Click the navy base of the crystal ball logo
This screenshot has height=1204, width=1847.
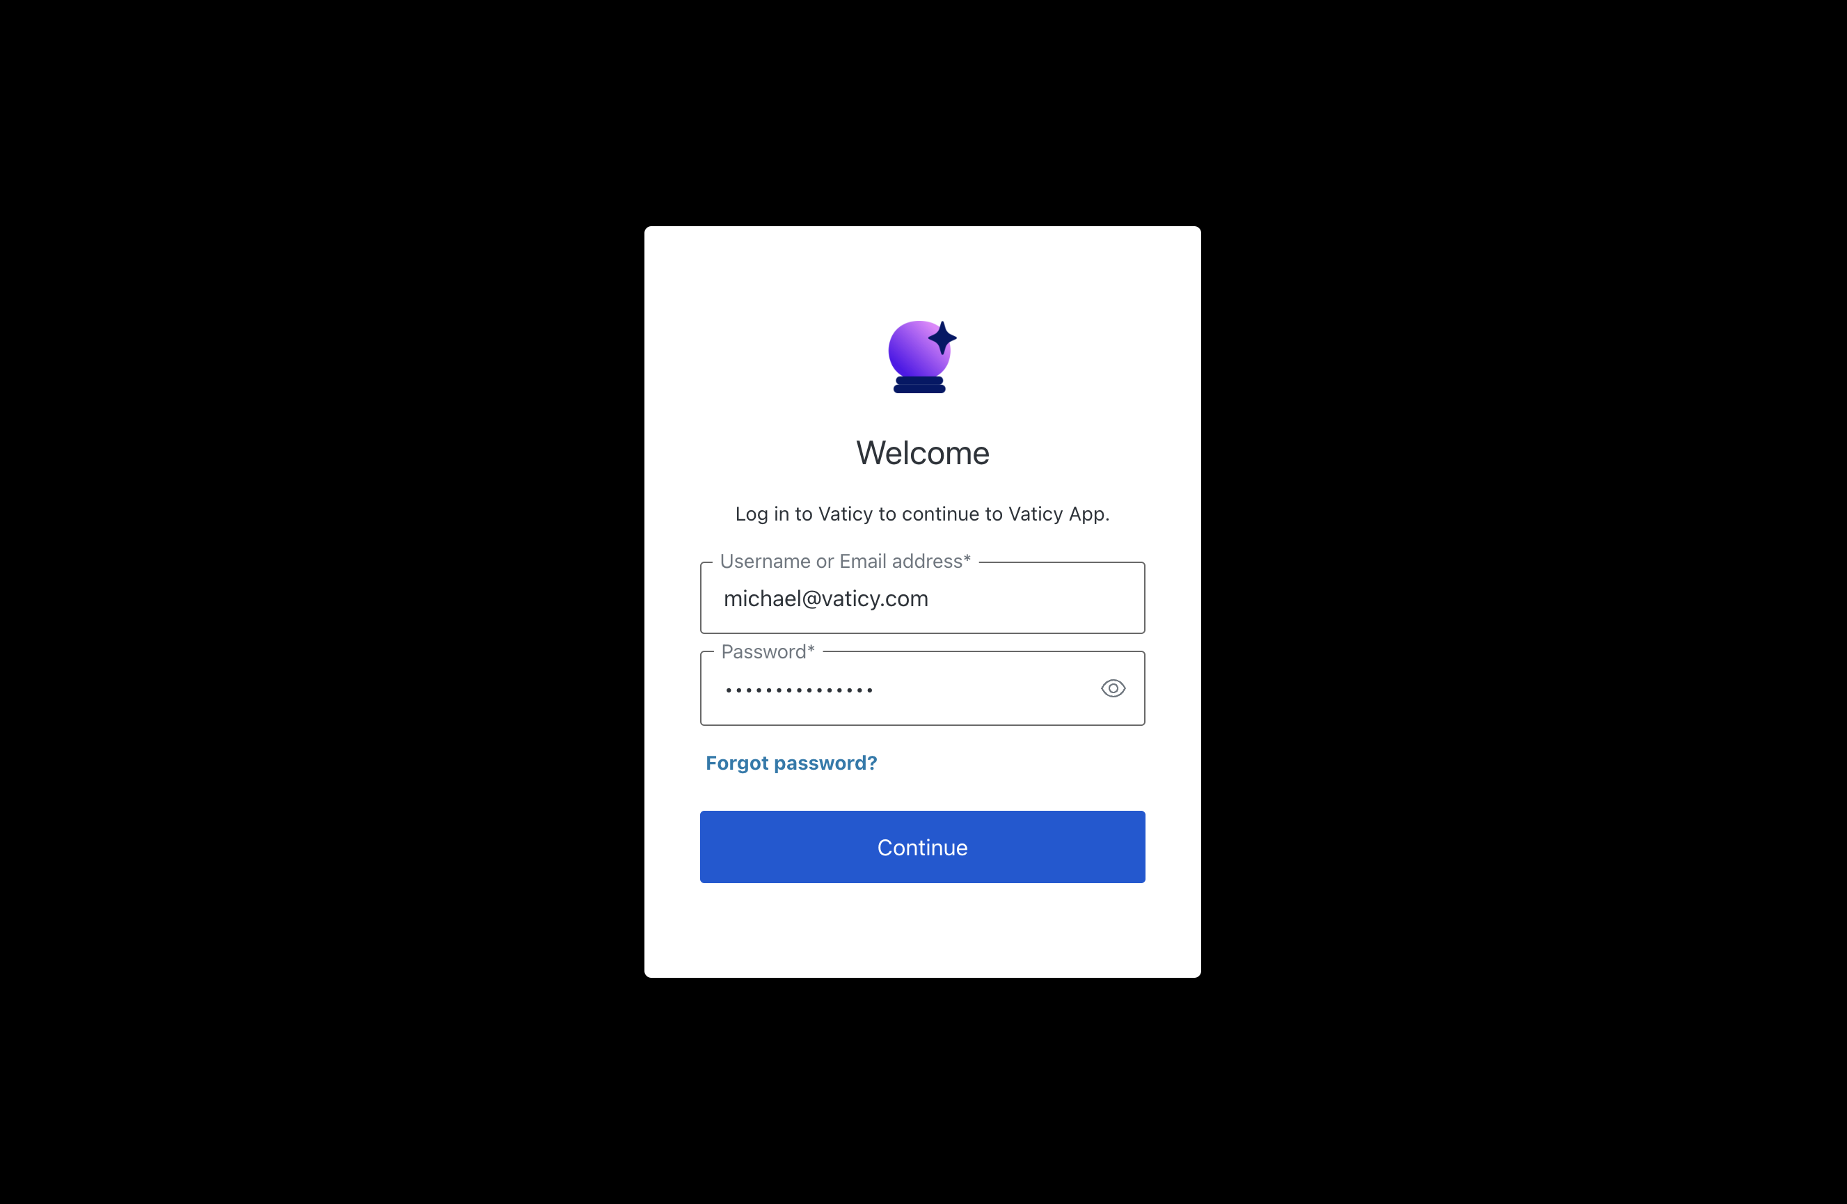pyautogui.click(x=919, y=385)
